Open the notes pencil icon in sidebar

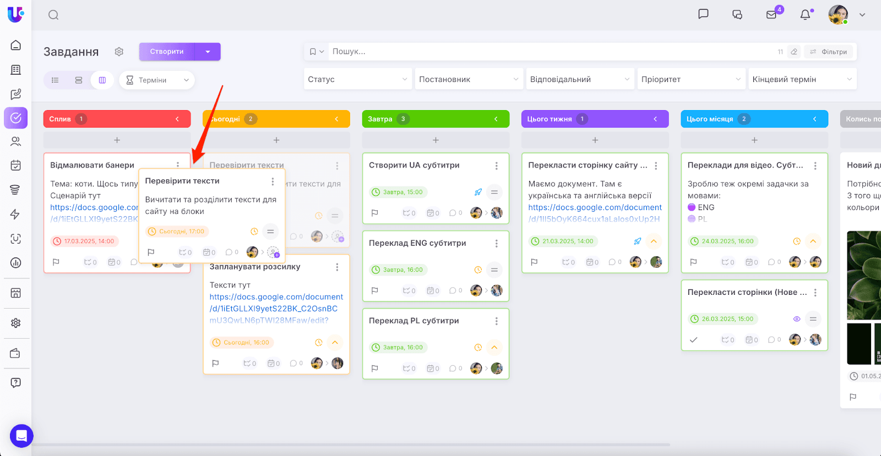(16, 94)
